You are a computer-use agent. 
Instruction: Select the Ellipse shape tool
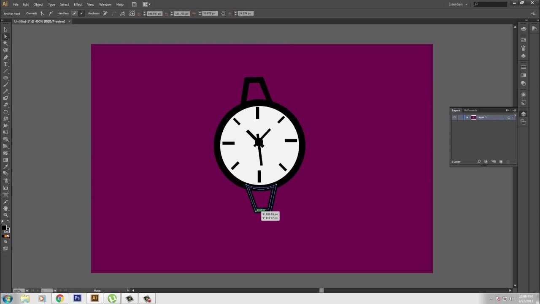coord(5,78)
